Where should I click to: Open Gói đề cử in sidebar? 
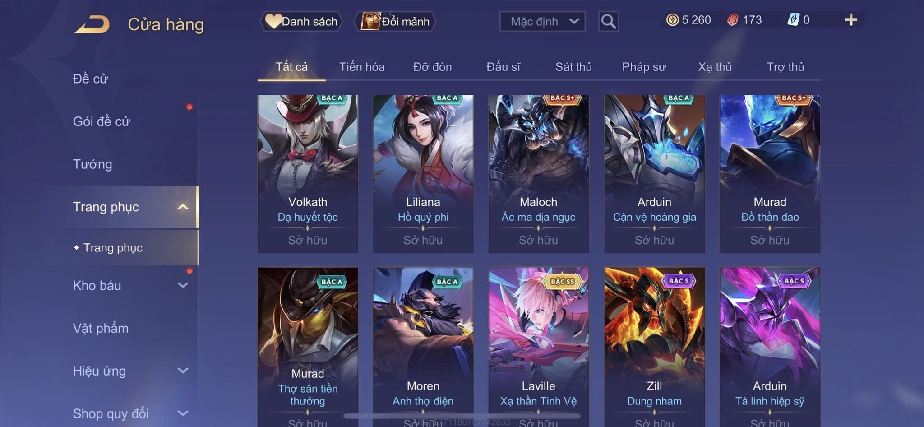tap(102, 121)
